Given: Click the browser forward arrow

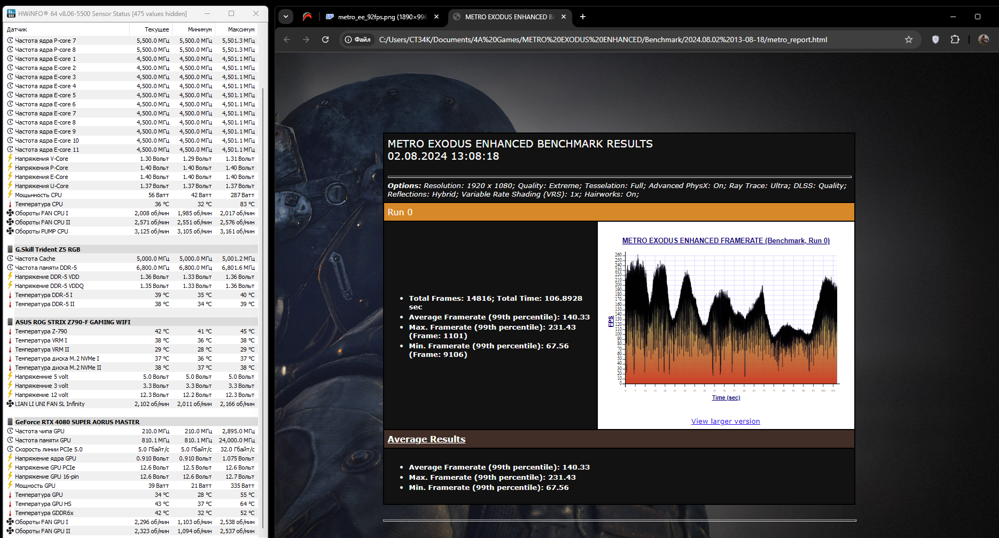Looking at the screenshot, I should tap(306, 40).
